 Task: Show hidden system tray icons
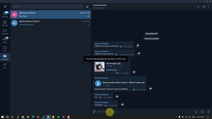coord(176,117)
